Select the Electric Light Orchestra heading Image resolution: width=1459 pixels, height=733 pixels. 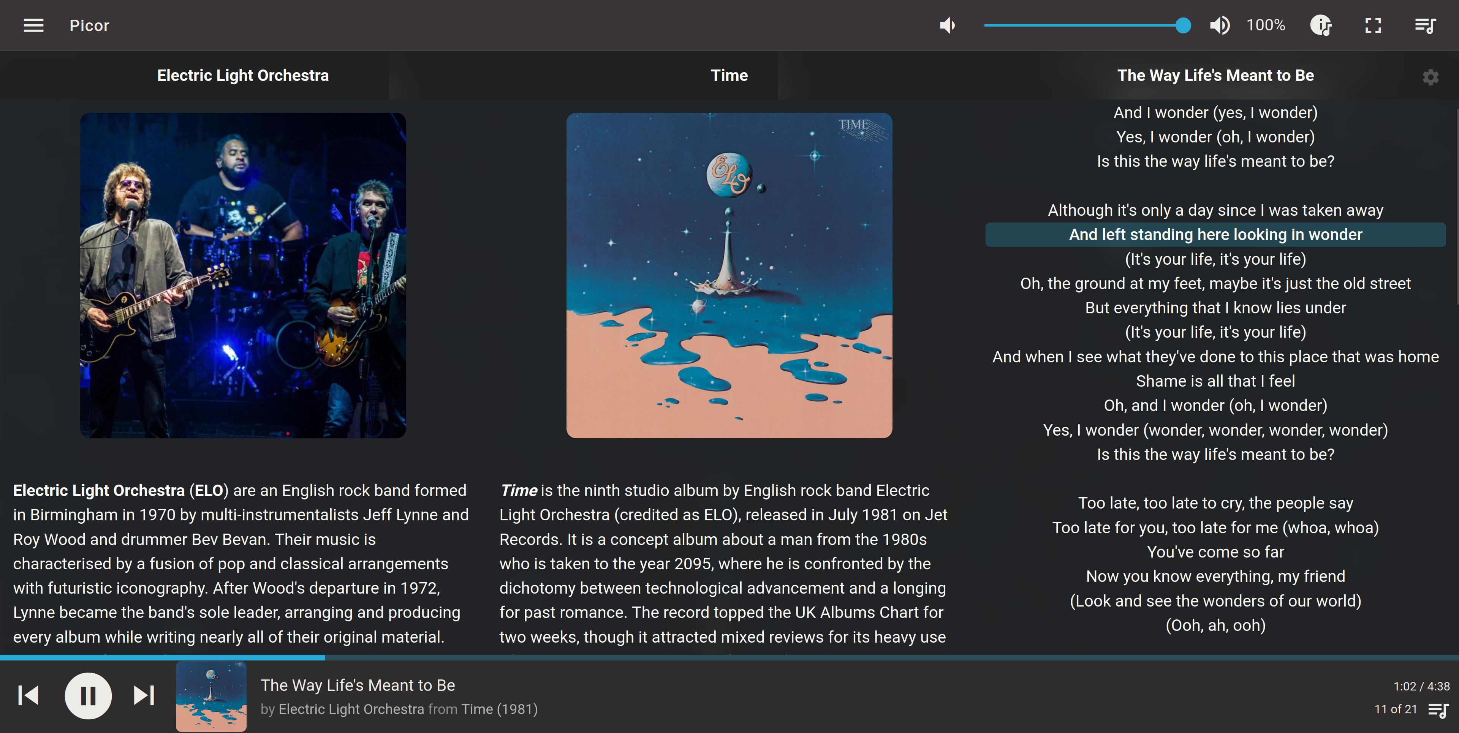243,75
